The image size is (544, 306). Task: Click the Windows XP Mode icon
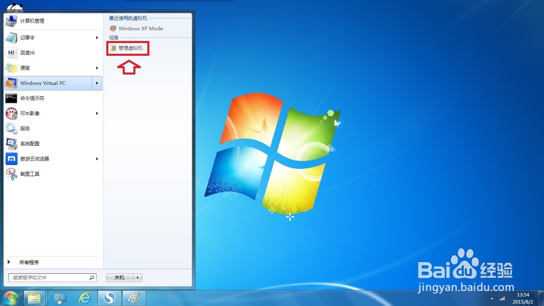click(113, 28)
